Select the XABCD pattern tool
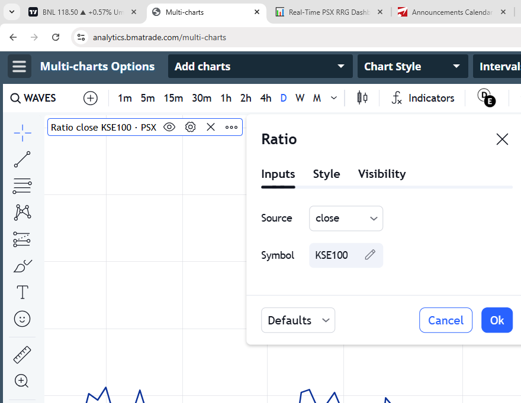The height and width of the screenshot is (403, 521). click(22, 212)
